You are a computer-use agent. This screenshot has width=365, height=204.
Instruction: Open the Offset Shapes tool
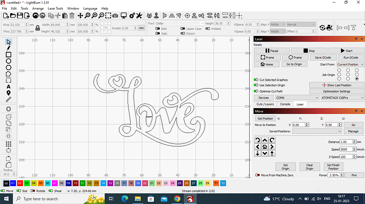click(x=8, y=109)
